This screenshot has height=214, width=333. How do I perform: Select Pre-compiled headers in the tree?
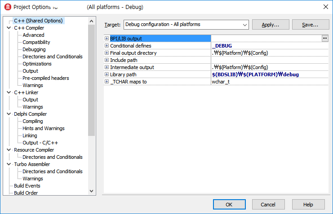click(46, 78)
